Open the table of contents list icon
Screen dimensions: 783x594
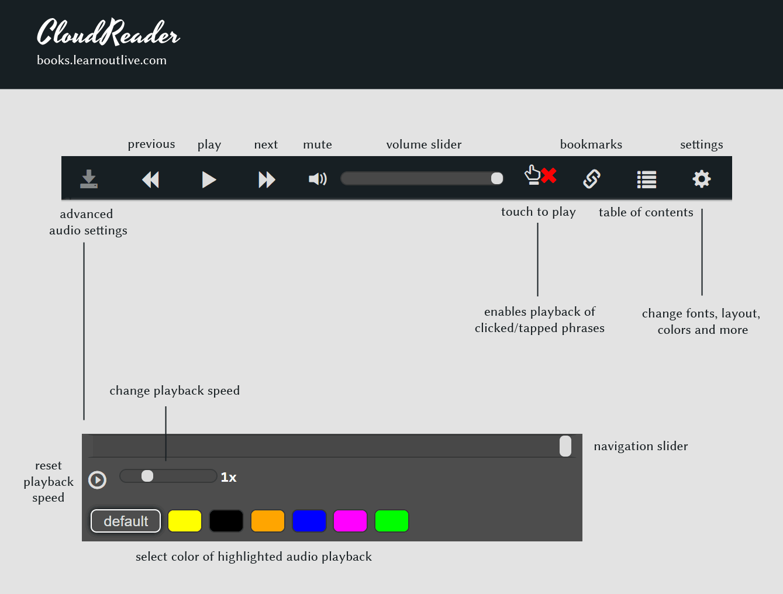646,179
